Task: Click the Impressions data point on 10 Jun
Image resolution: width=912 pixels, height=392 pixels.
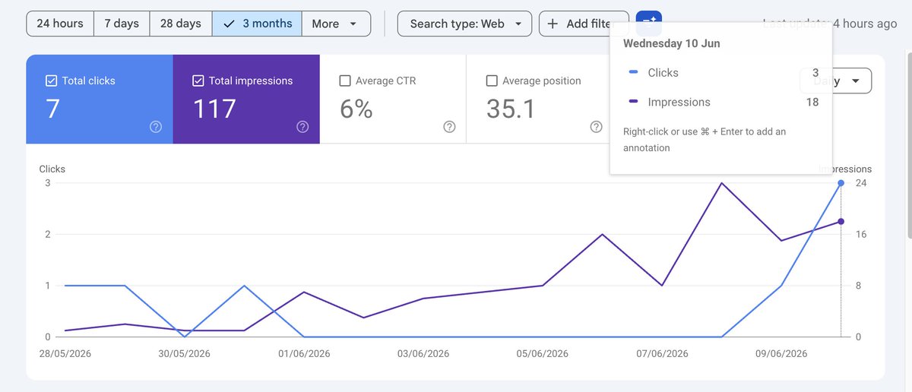Action: 841,222
